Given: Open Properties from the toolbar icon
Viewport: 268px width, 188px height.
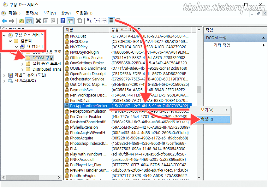Looking at the screenshot, I should pos(46,21).
